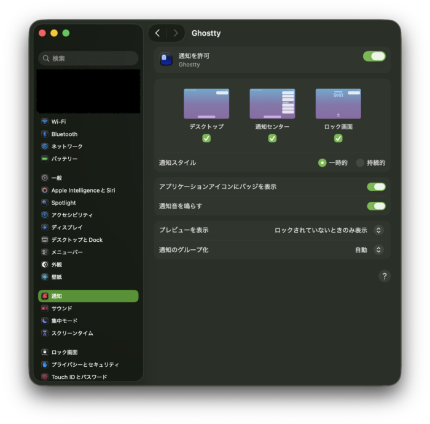Click the 検索 search field
Image resolution: width=430 pixels, height=424 pixels.
(88, 58)
